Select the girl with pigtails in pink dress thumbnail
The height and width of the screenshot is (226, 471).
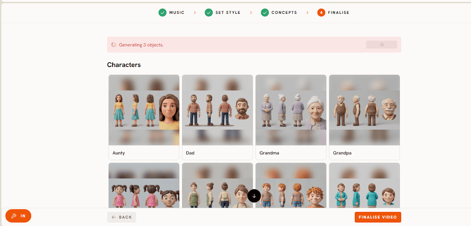point(144,185)
